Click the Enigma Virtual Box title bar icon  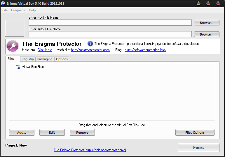click(x=3, y=3)
